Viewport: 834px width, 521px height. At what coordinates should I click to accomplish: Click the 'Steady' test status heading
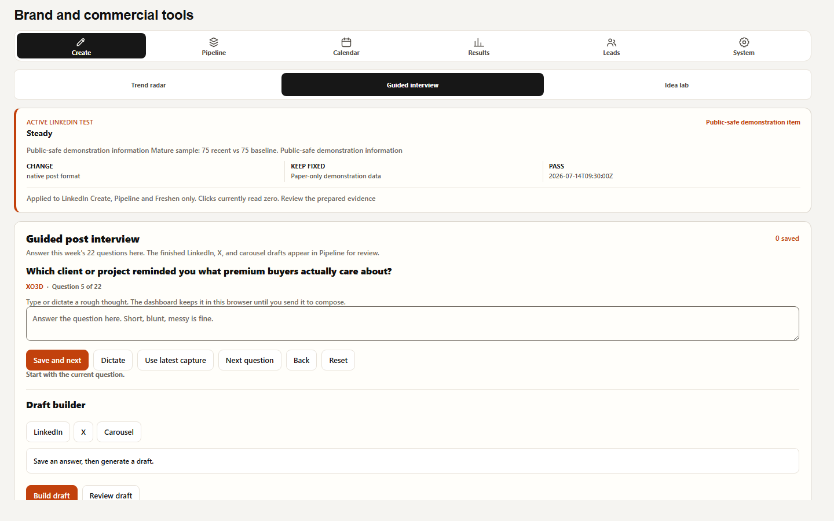[x=39, y=133]
